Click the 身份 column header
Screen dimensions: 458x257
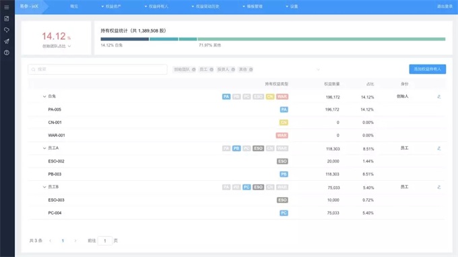(404, 84)
